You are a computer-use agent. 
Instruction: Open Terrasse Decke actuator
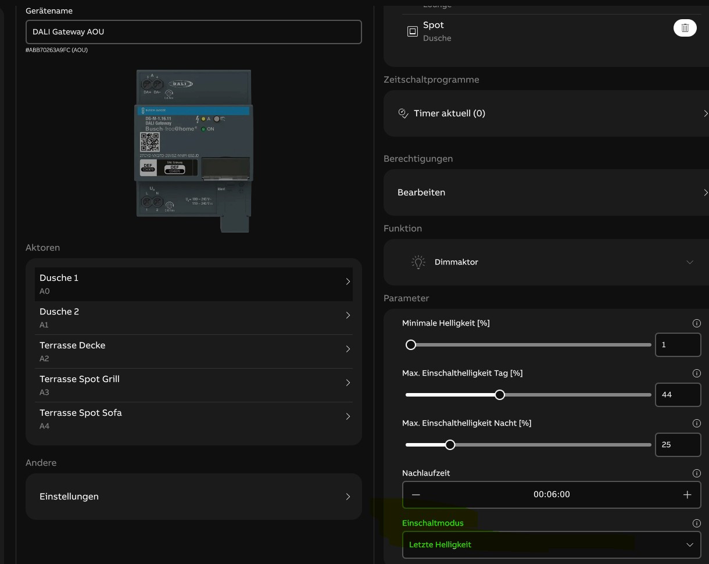tap(194, 351)
